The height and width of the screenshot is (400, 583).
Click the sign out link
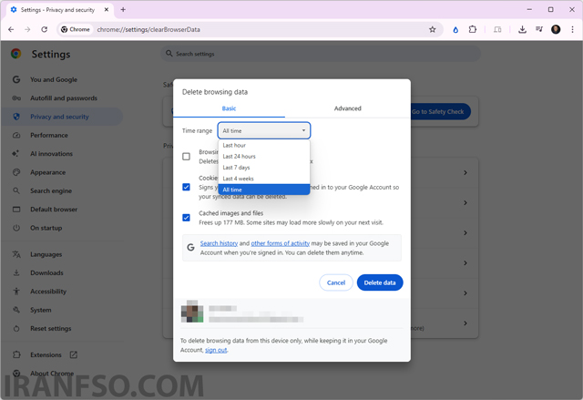point(216,350)
